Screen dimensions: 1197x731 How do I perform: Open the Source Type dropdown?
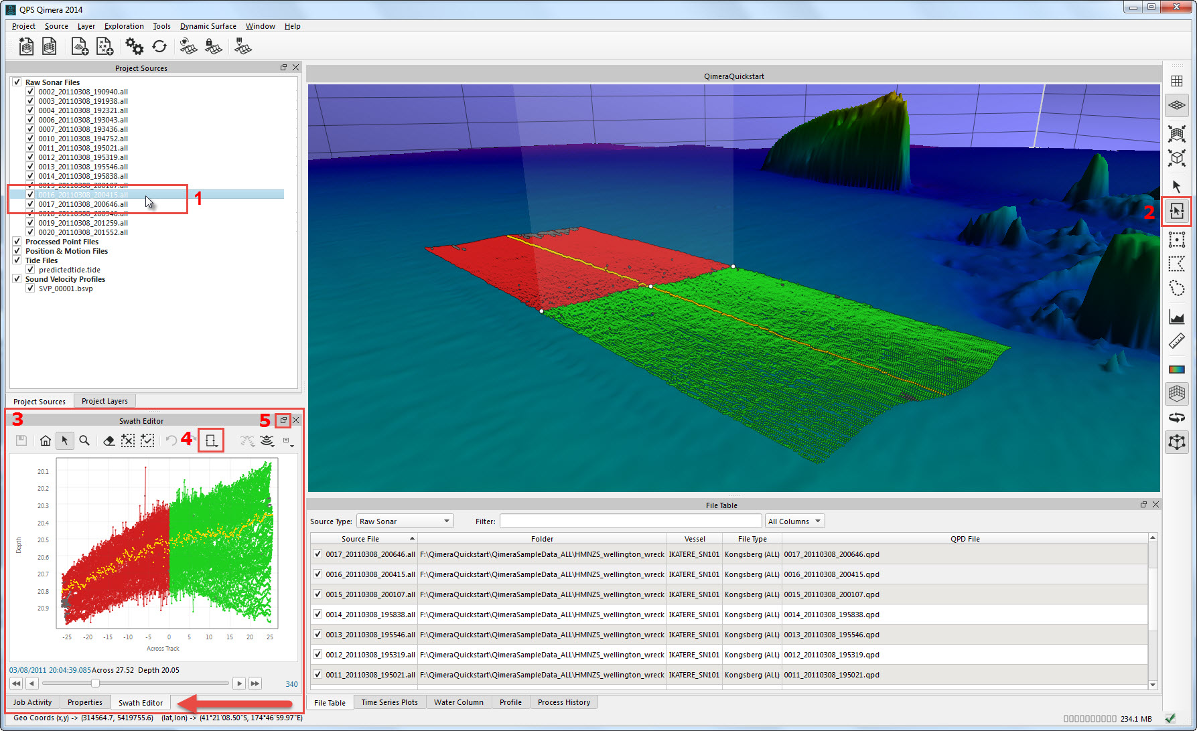[x=405, y=521]
